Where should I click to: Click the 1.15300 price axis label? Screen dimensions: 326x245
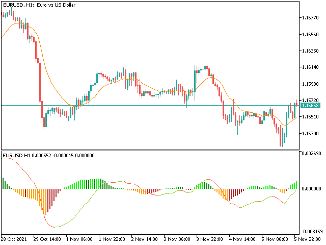coord(310,133)
